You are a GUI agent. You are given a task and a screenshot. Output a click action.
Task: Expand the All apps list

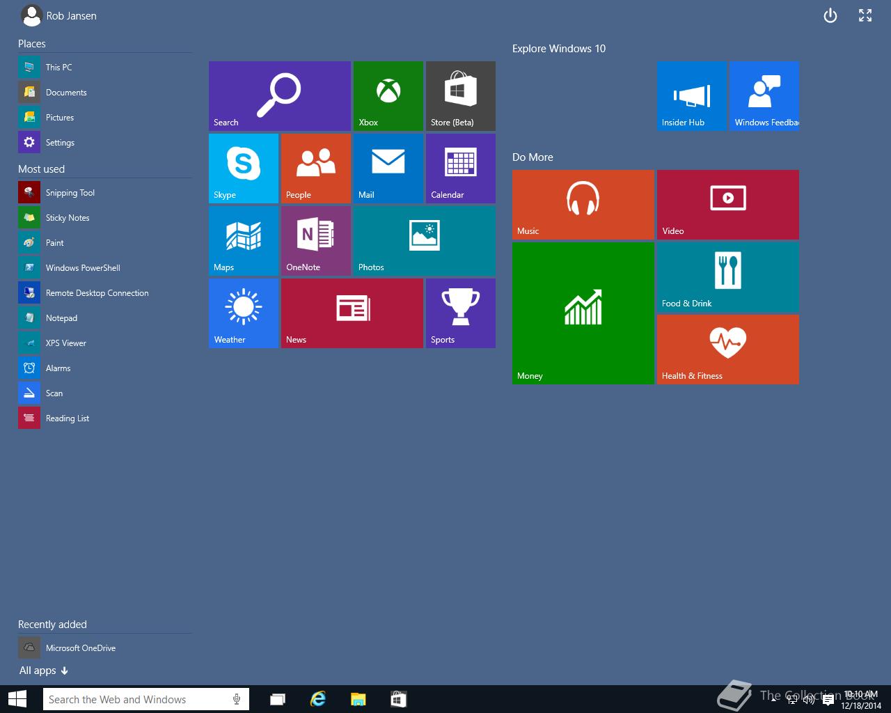tap(44, 671)
